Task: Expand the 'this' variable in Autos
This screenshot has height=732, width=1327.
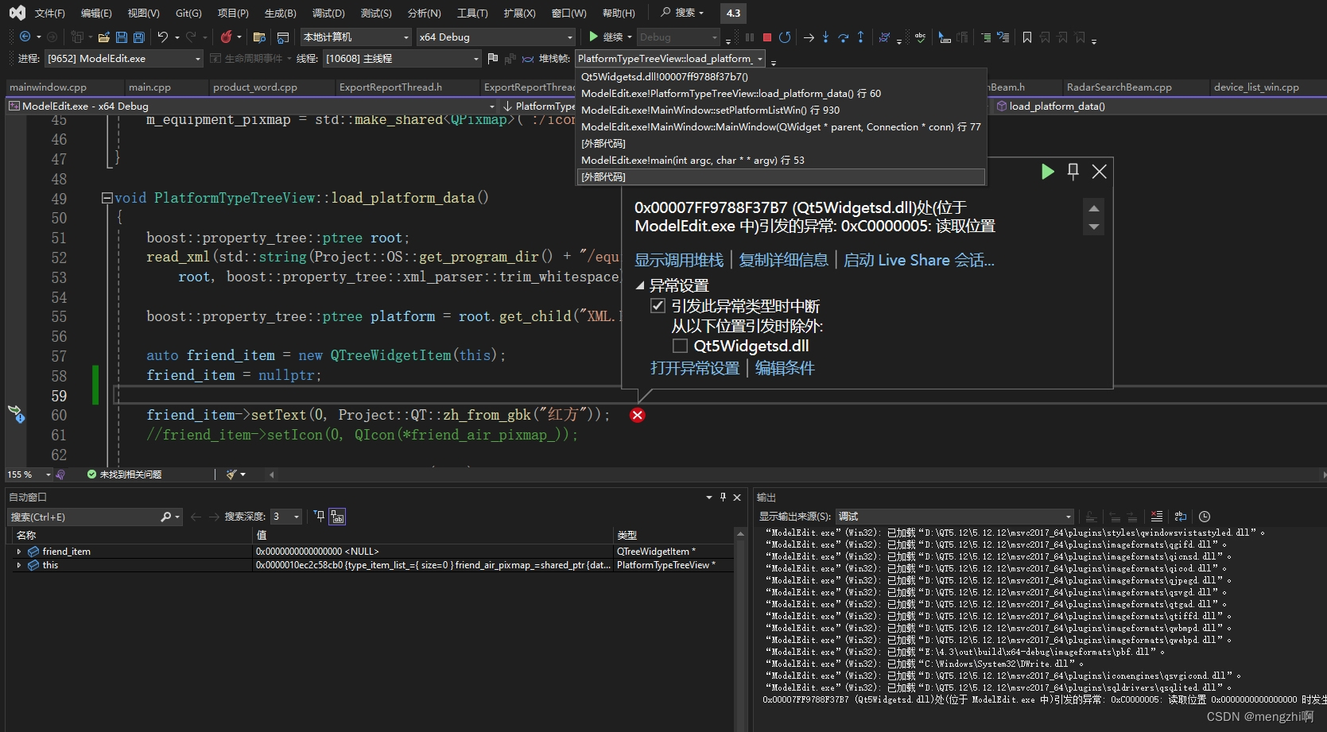Action: (x=18, y=565)
